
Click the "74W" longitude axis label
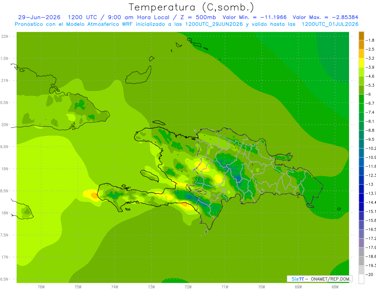[115, 287]
